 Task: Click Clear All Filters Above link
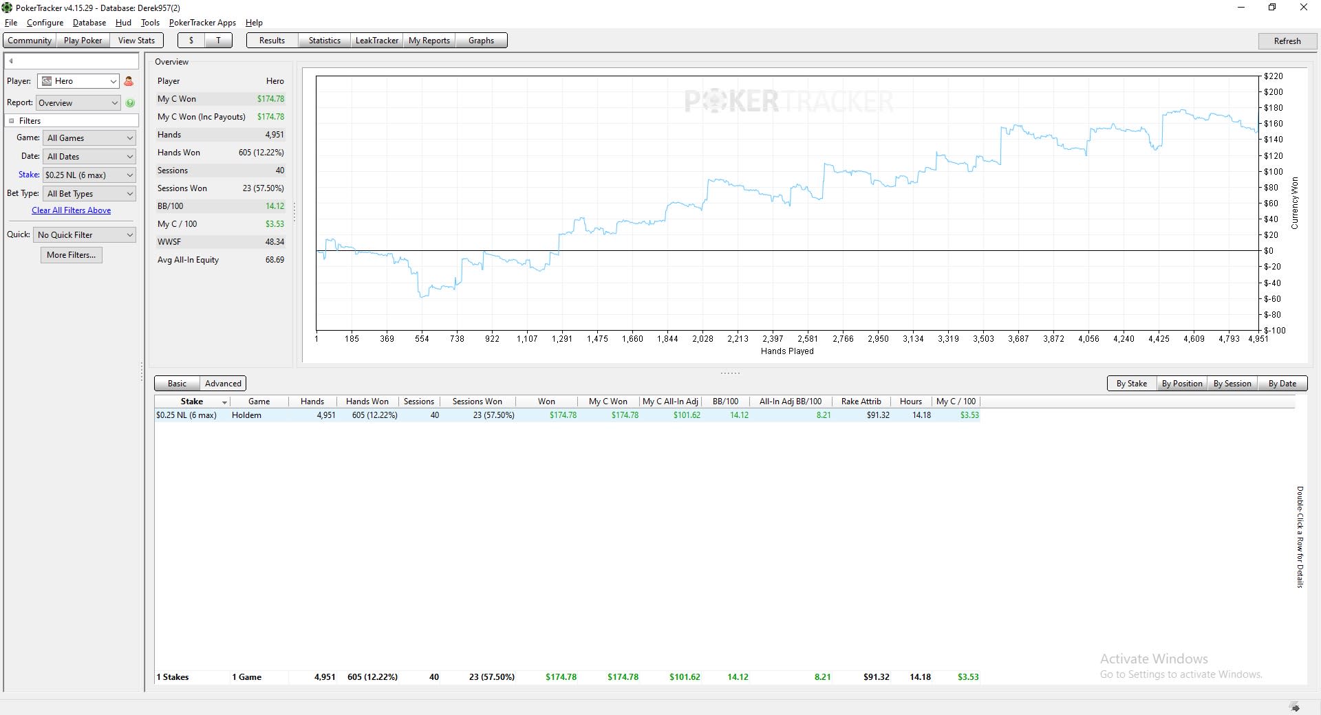point(71,210)
